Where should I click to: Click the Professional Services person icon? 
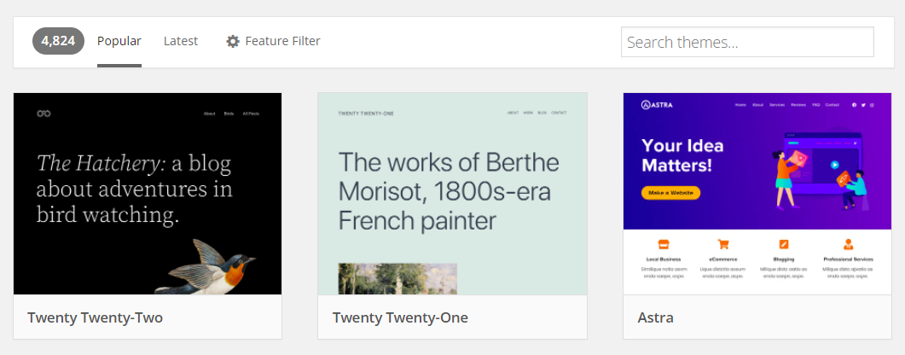(x=848, y=244)
